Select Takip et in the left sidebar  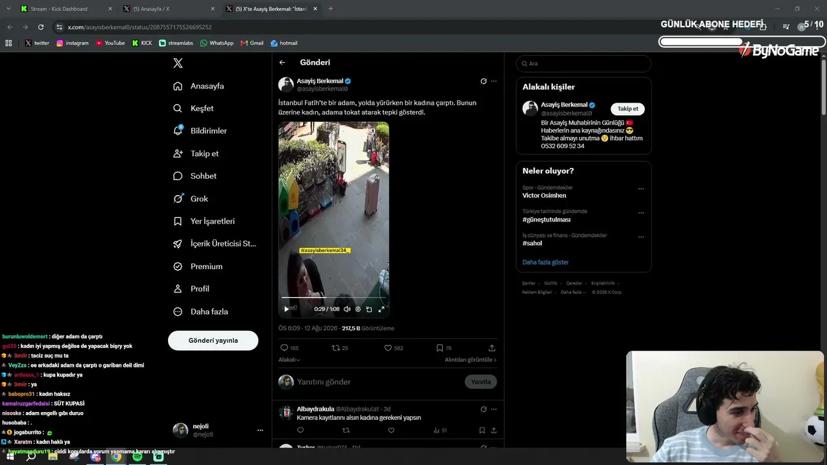coord(196,154)
